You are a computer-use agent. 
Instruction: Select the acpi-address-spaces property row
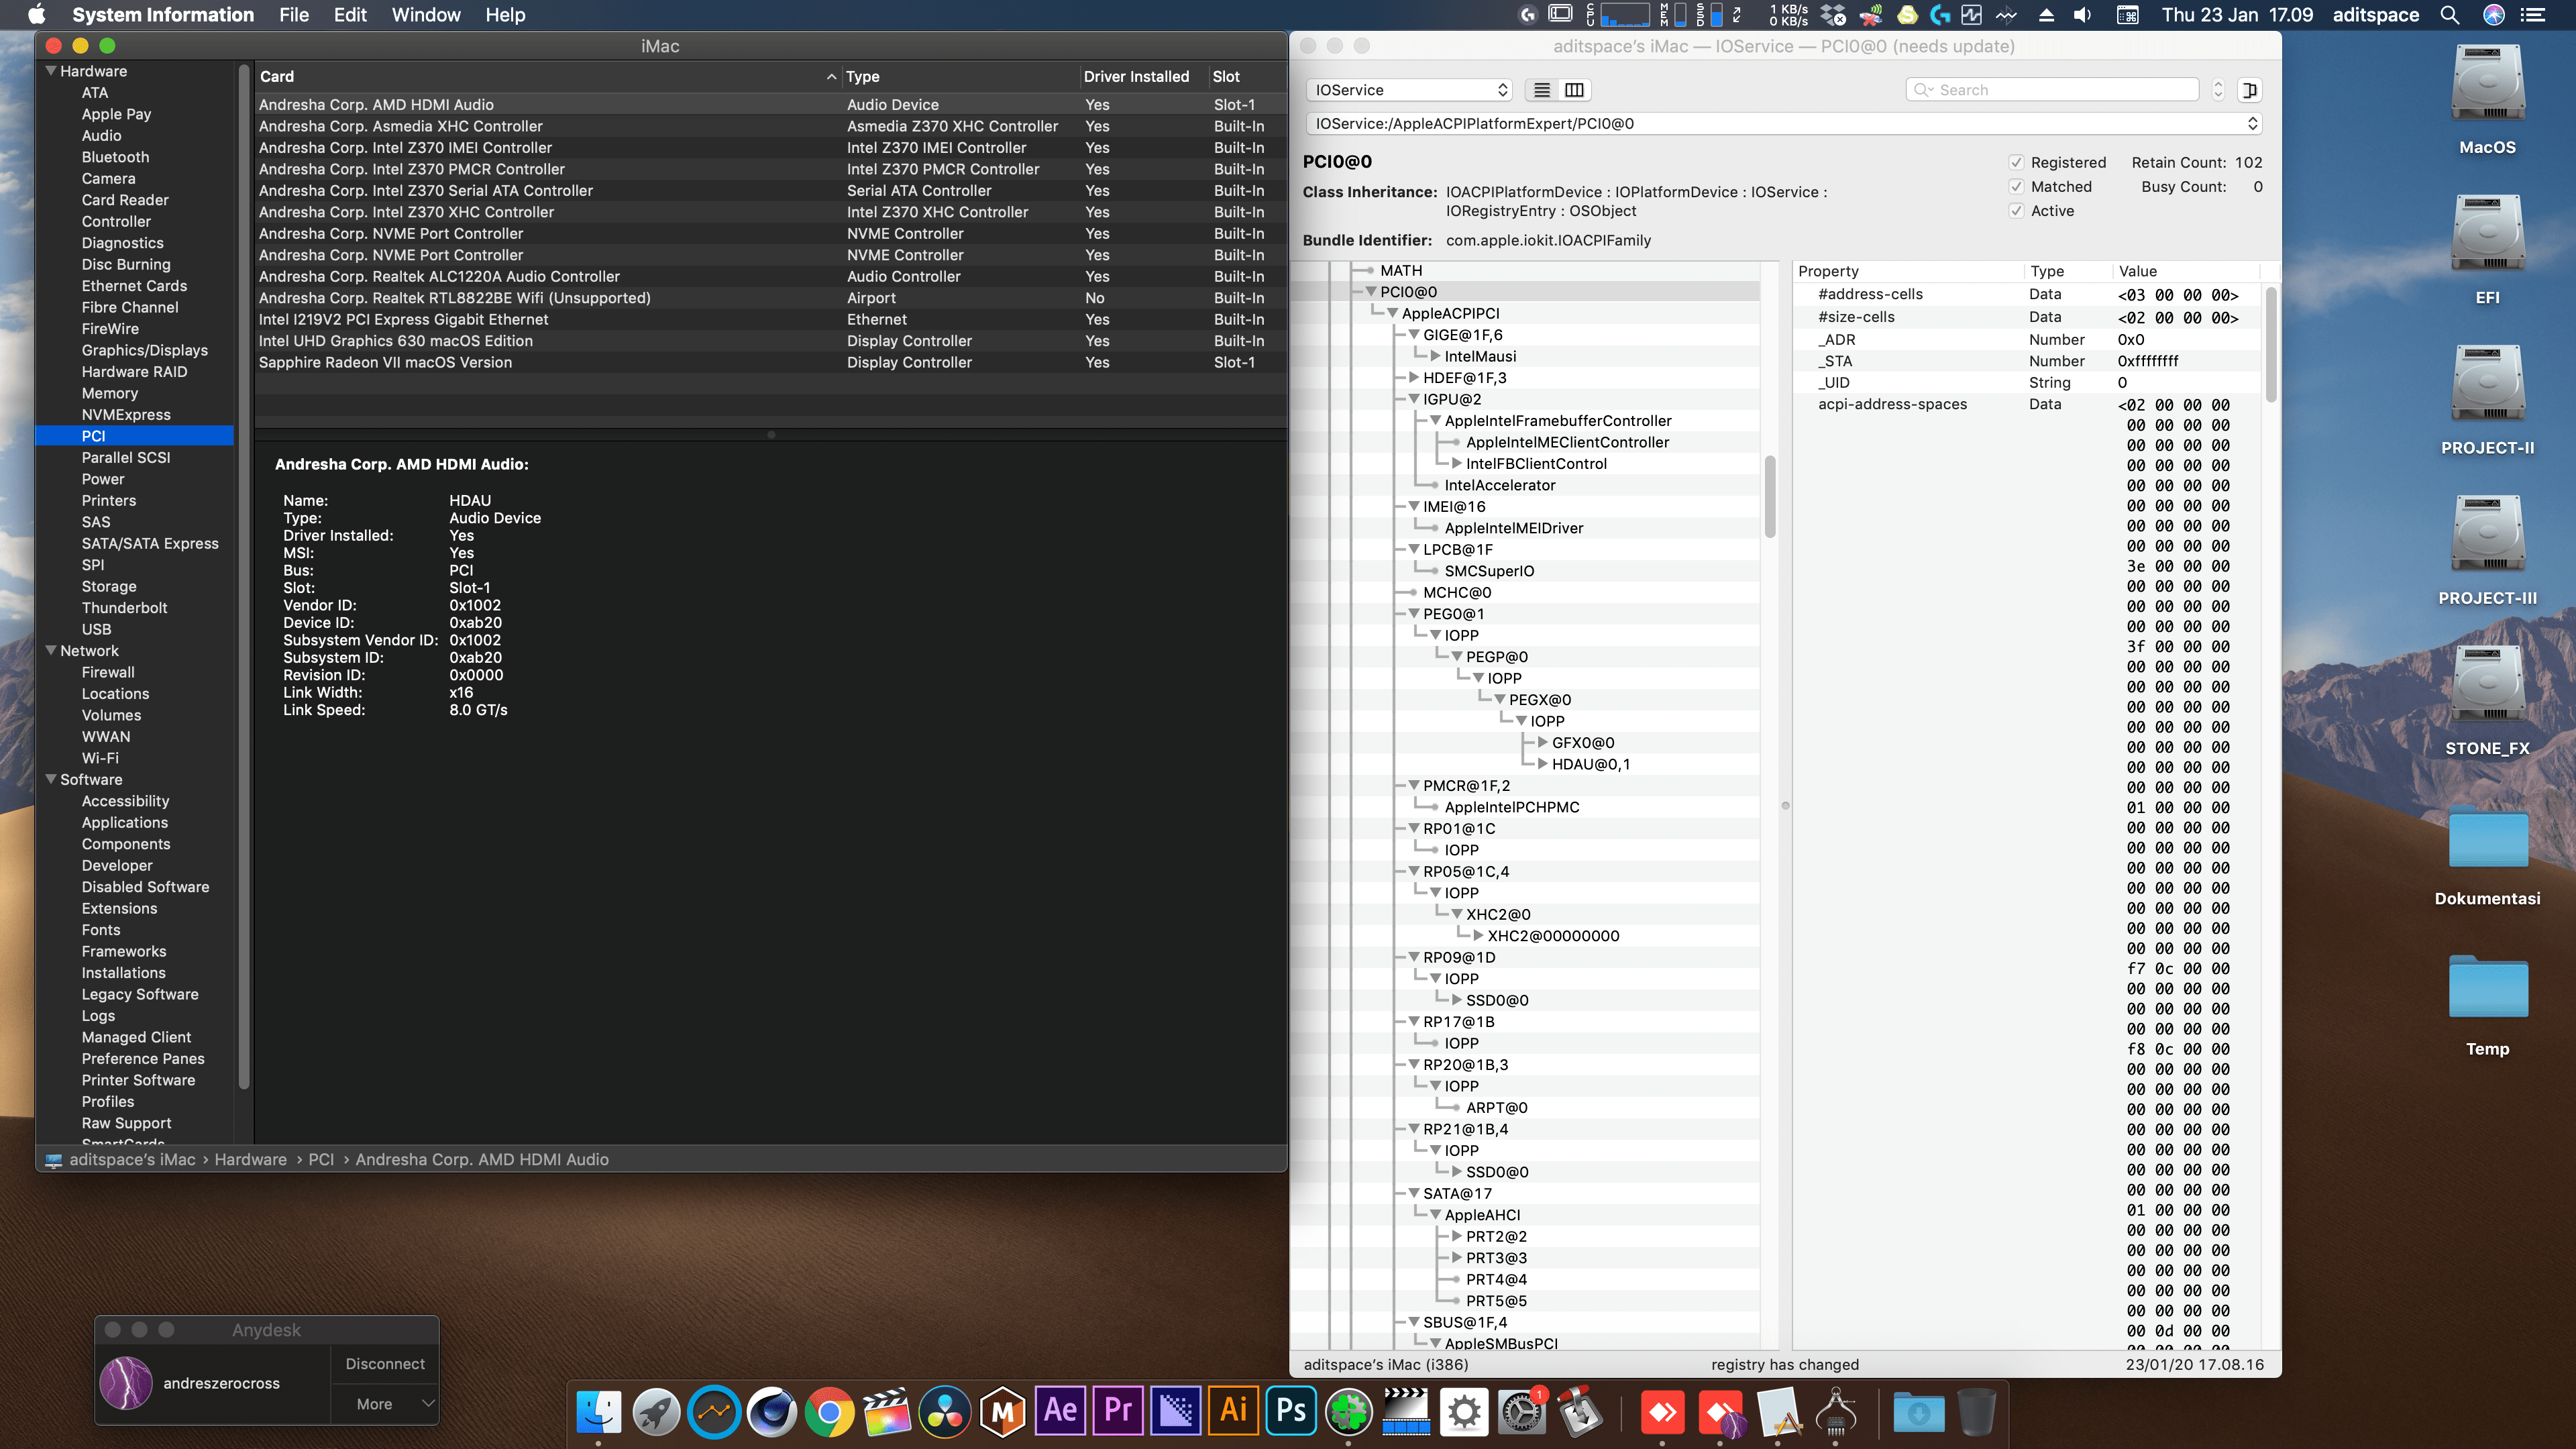point(2027,404)
